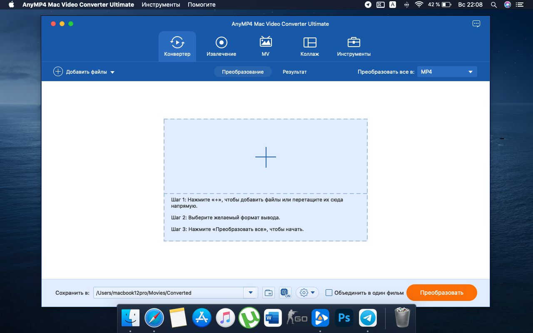Click the clock showing Вс 22:08
The image size is (533, 333).
[470, 5]
